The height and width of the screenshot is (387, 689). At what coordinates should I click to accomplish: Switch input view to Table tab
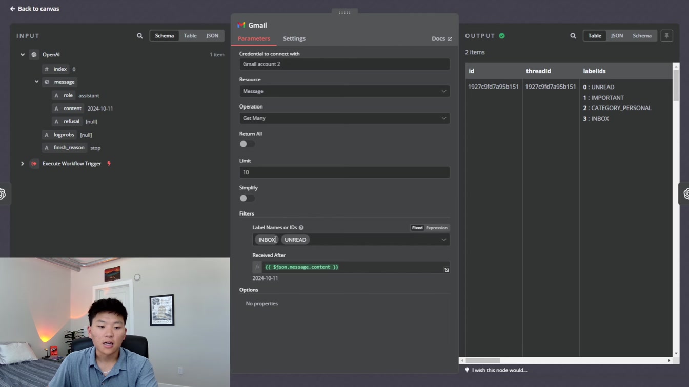(x=190, y=36)
